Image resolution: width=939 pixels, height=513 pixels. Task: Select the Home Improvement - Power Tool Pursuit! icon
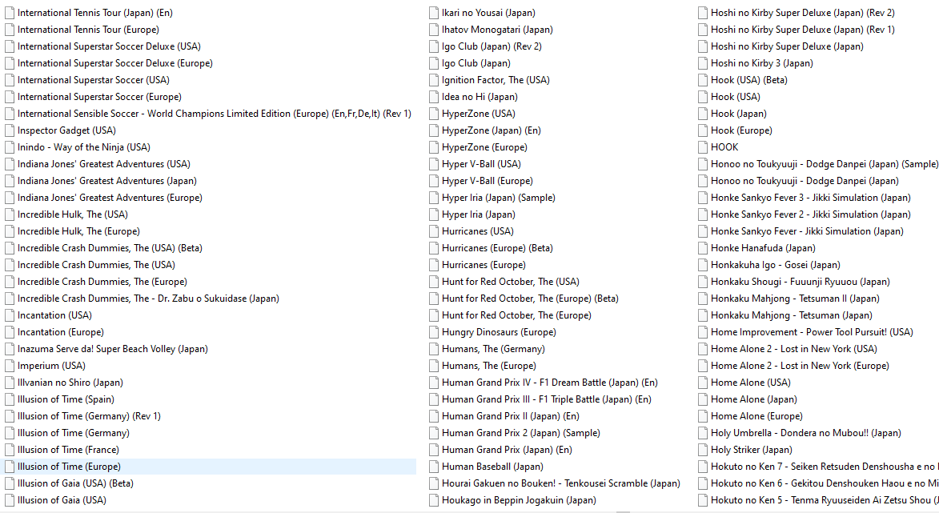(x=703, y=332)
